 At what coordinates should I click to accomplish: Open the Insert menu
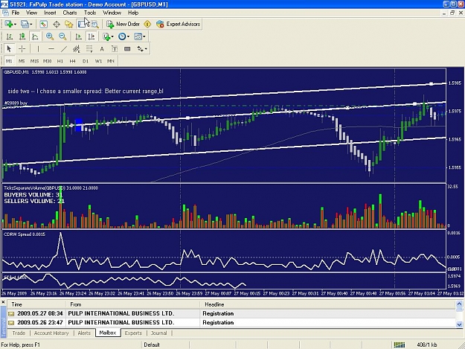50,13
